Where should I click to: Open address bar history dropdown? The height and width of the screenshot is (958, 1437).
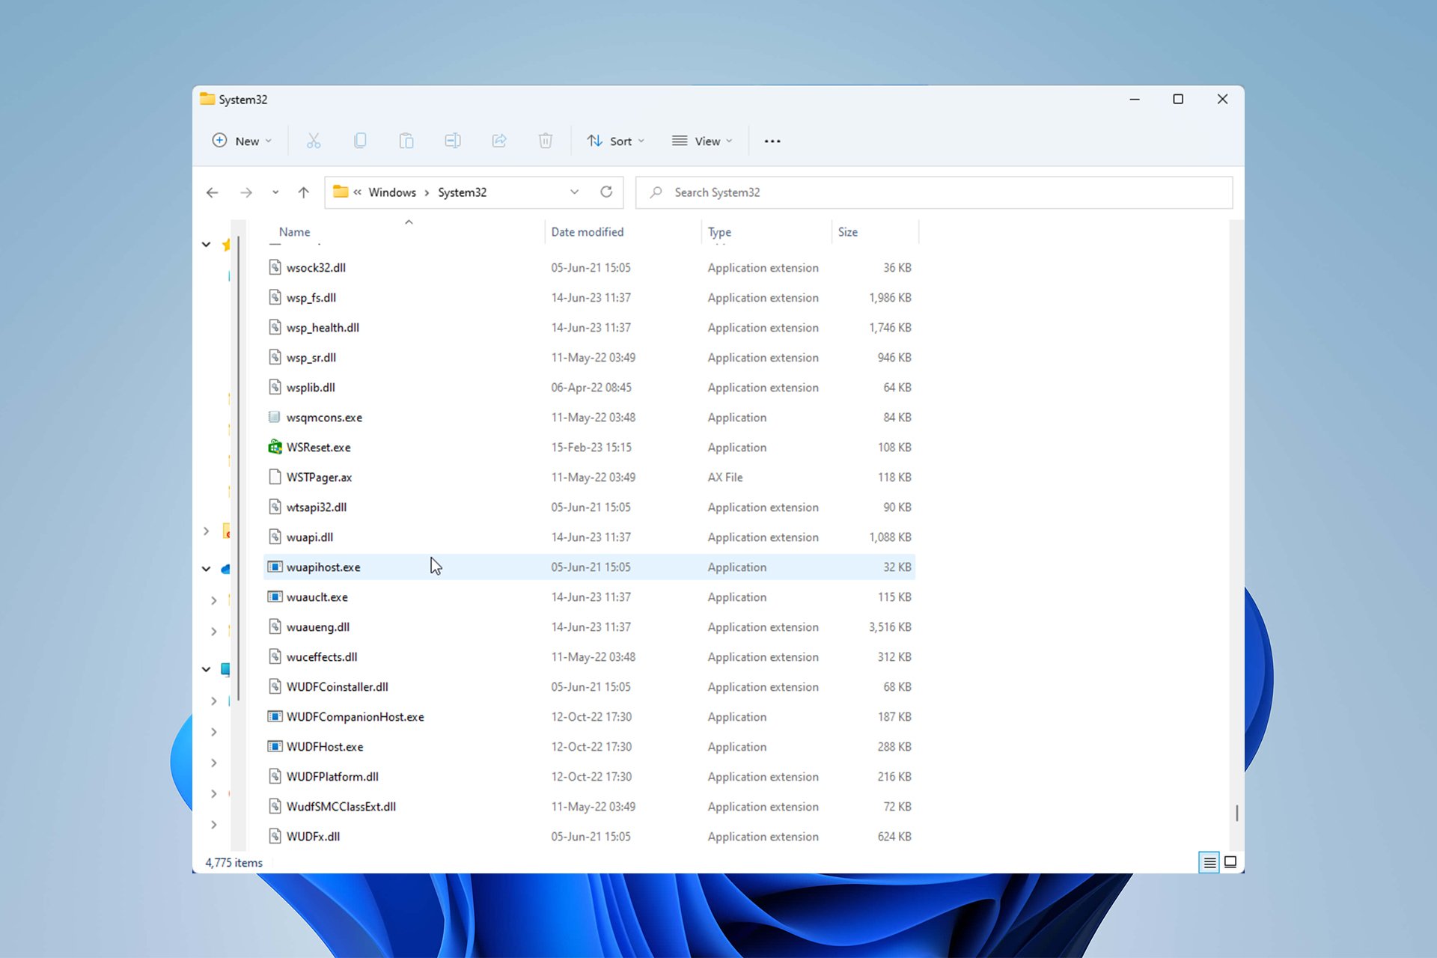tap(574, 192)
